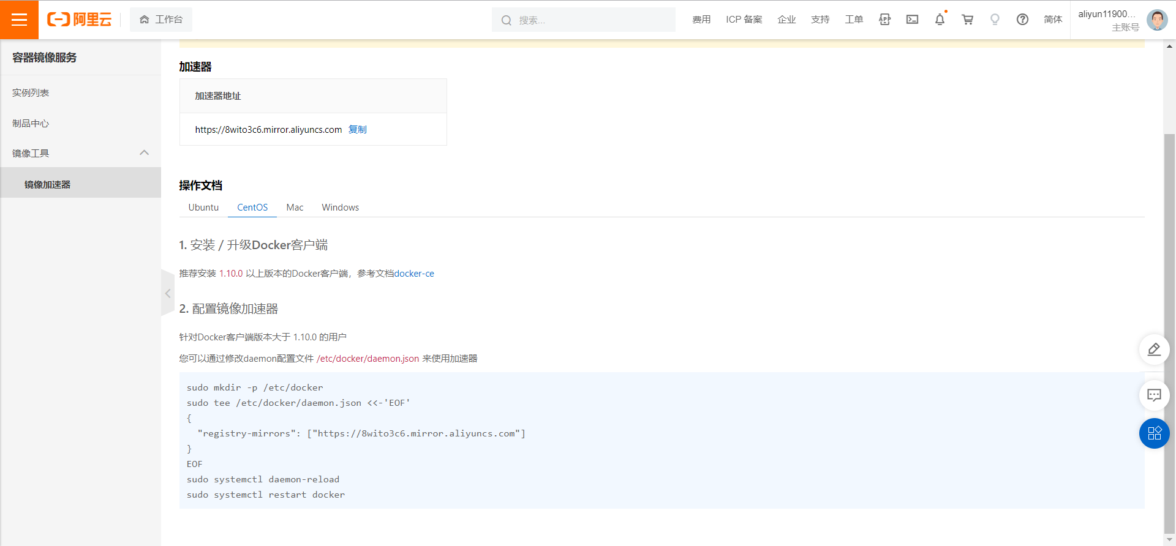Switch to the Ubuntu tab

(x=203, y=207)
